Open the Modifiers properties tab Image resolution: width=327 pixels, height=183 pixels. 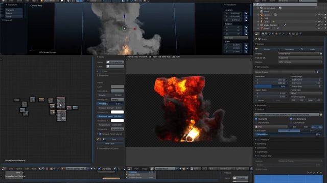[x=283, y=34]
